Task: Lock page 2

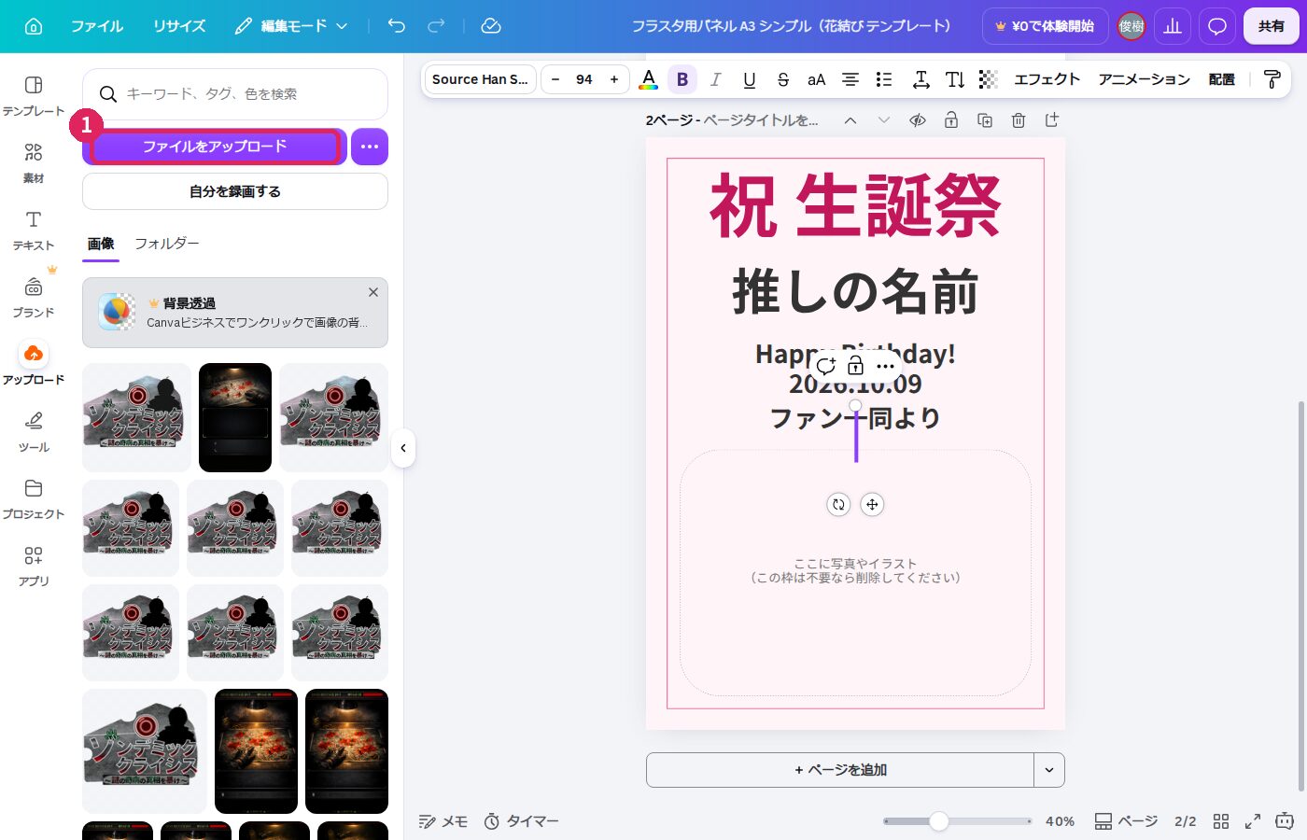Action: click(x=951, y=120)
